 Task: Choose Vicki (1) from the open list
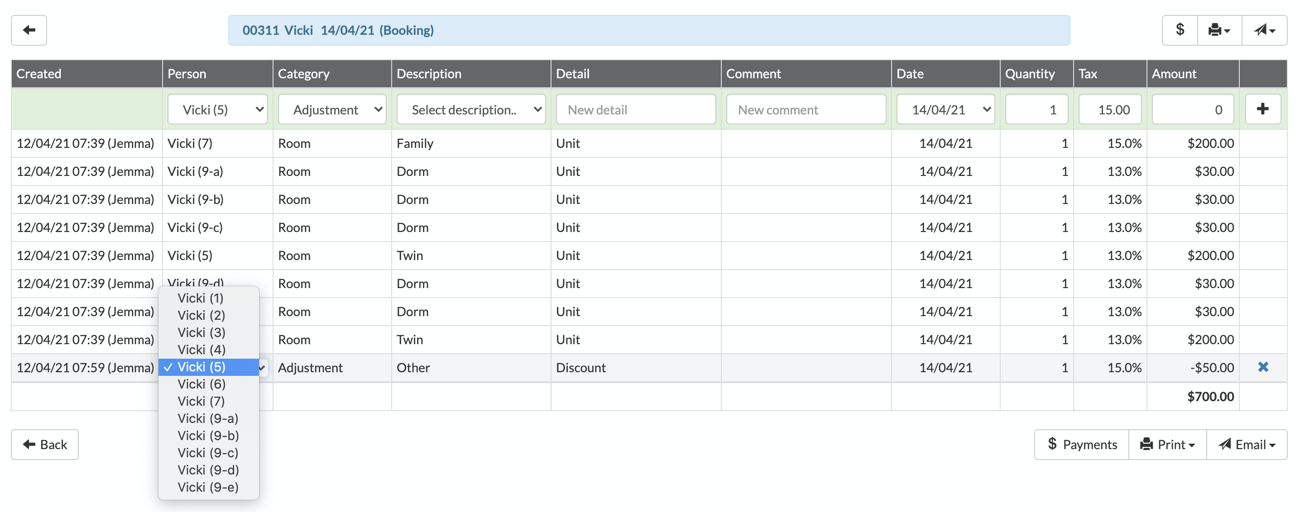click(x=200, y=298)
